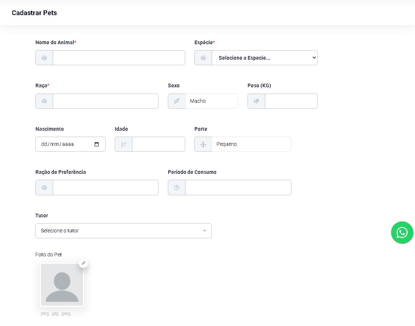
Task: Open calendar picker in Nascimento field
Action: 97,144
